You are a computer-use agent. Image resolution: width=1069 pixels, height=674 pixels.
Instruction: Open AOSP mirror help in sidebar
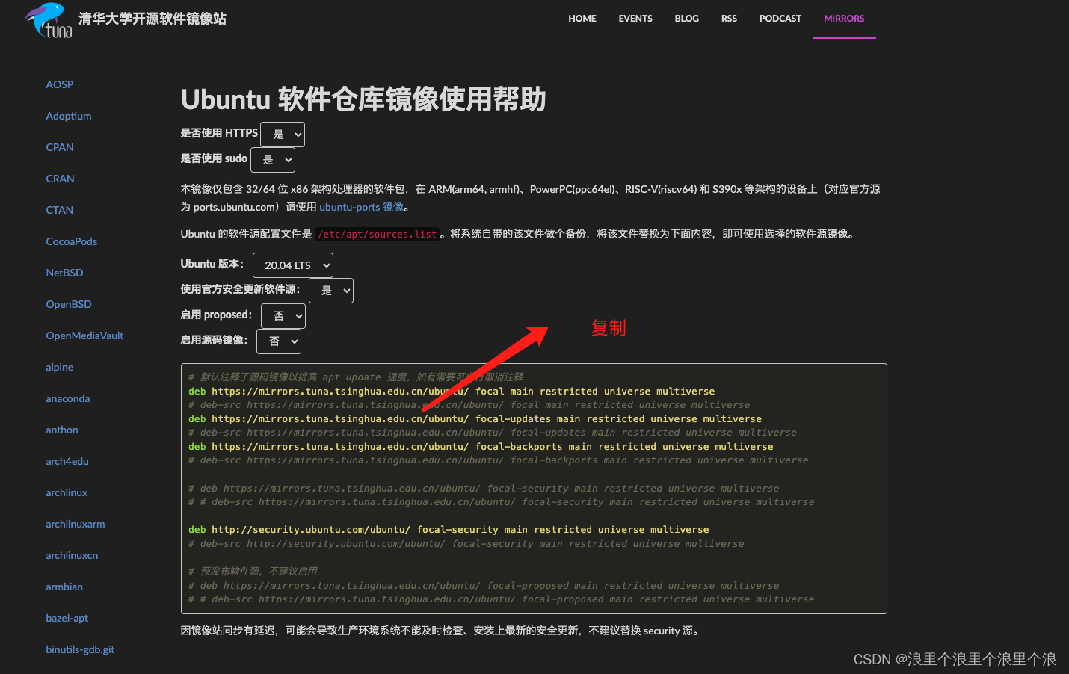point(60,84)
